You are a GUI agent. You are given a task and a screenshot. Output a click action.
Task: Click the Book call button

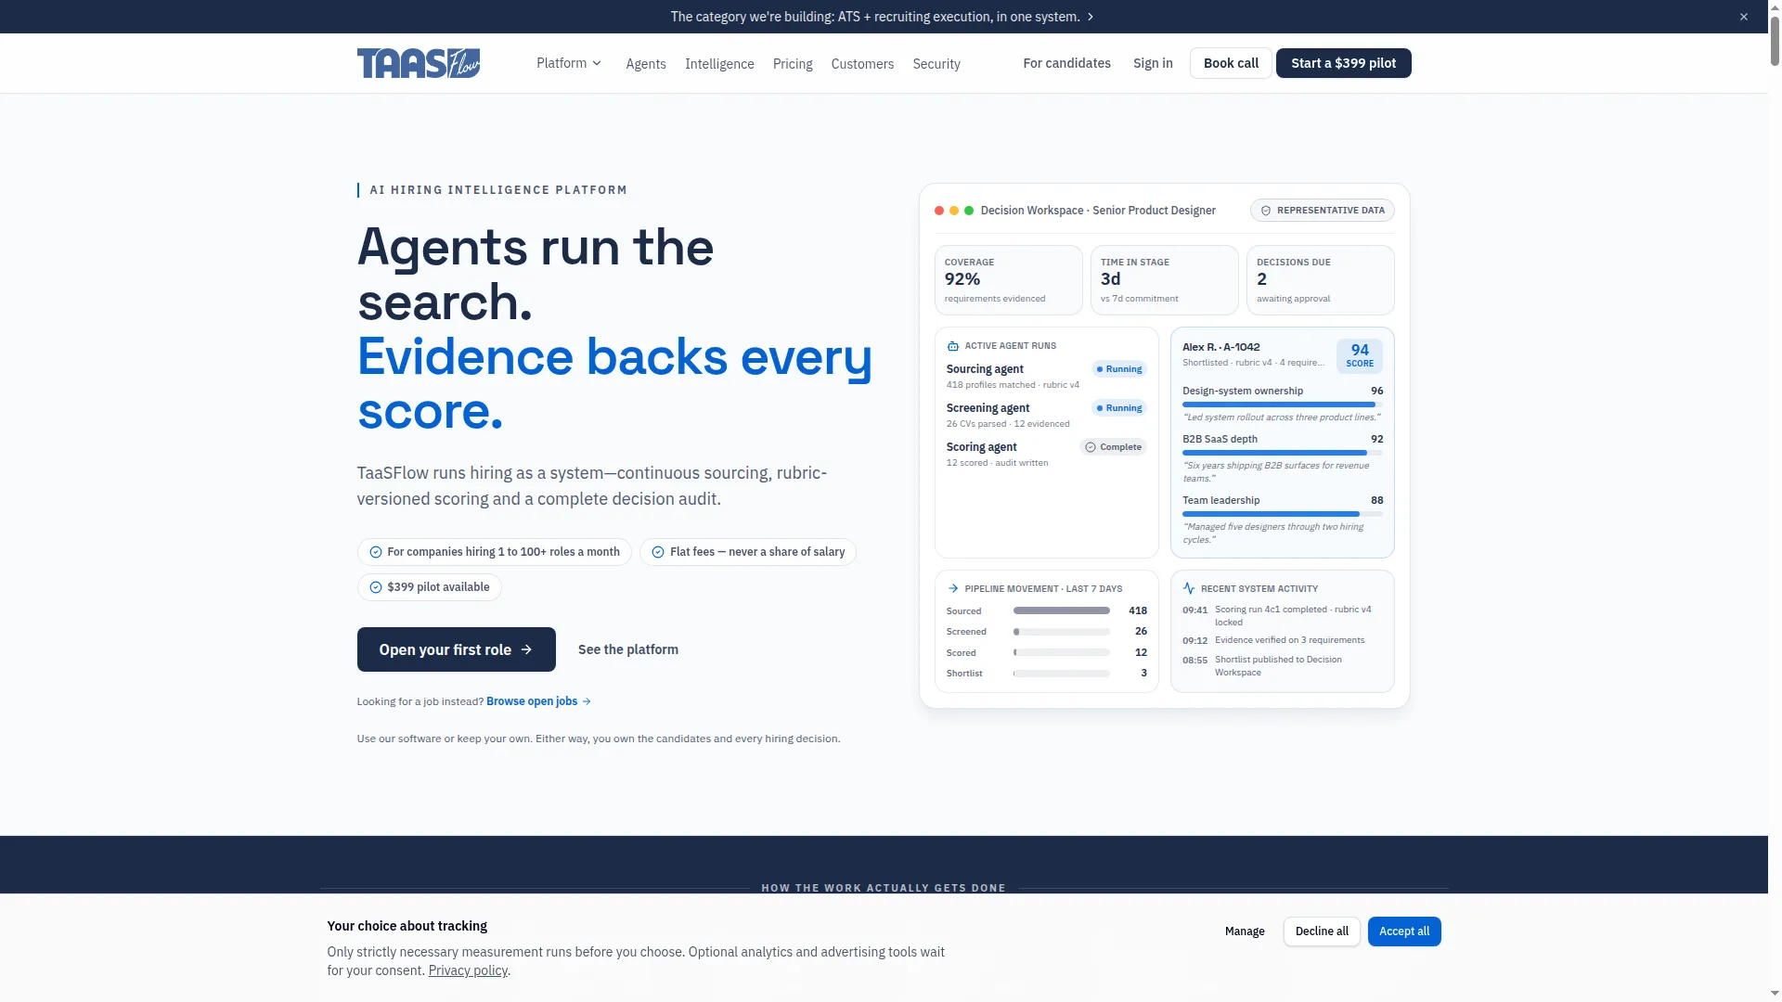pos(1231,63)
